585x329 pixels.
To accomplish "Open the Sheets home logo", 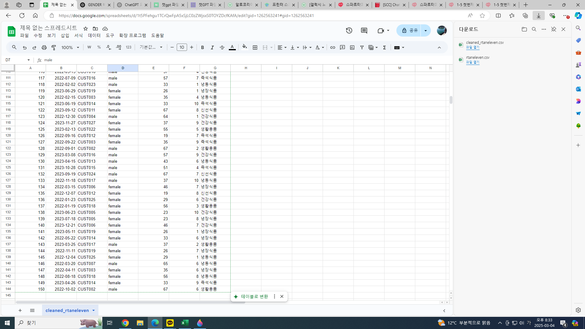I will point(12,31).
